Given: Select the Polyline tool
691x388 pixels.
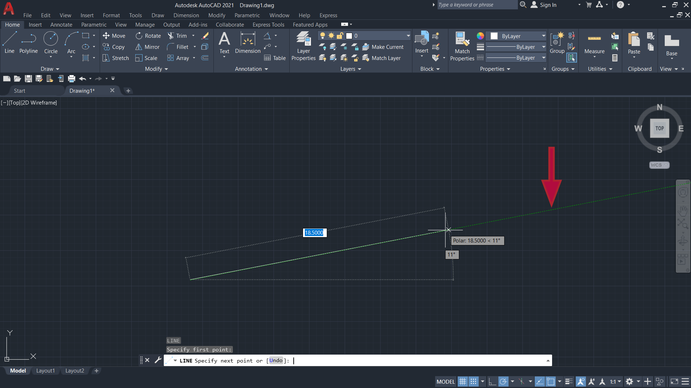Looking at the screenshot, I should tap(28, 43).
